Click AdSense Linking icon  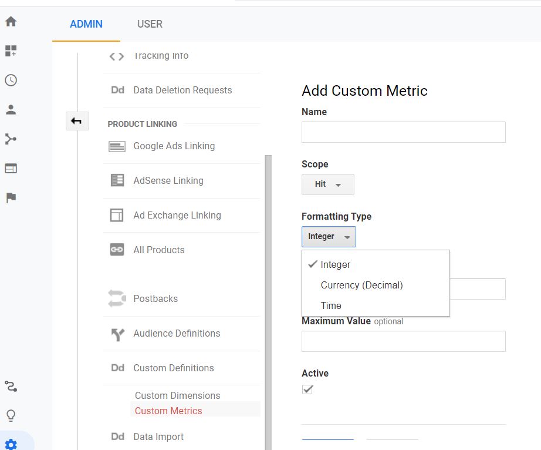[x=117, y=180]
